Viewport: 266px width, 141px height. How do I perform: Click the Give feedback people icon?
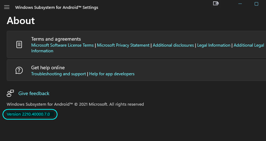(x=10, y=93)
